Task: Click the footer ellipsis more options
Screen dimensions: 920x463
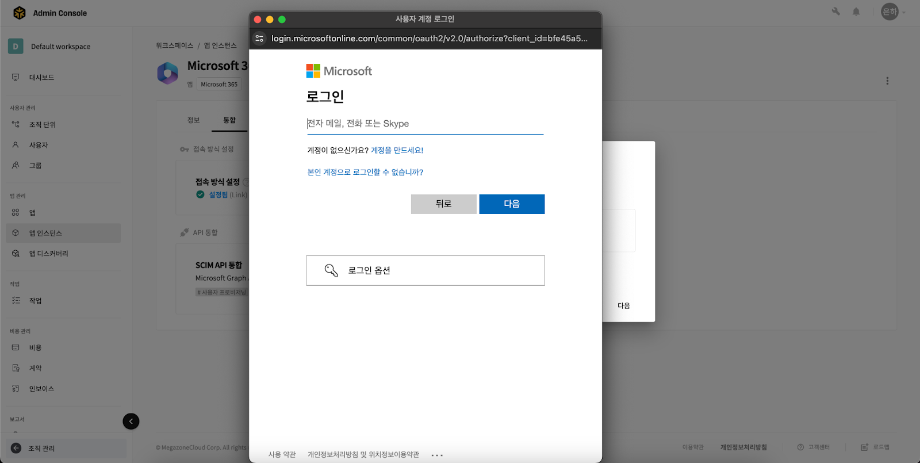Action: [437, 455]
